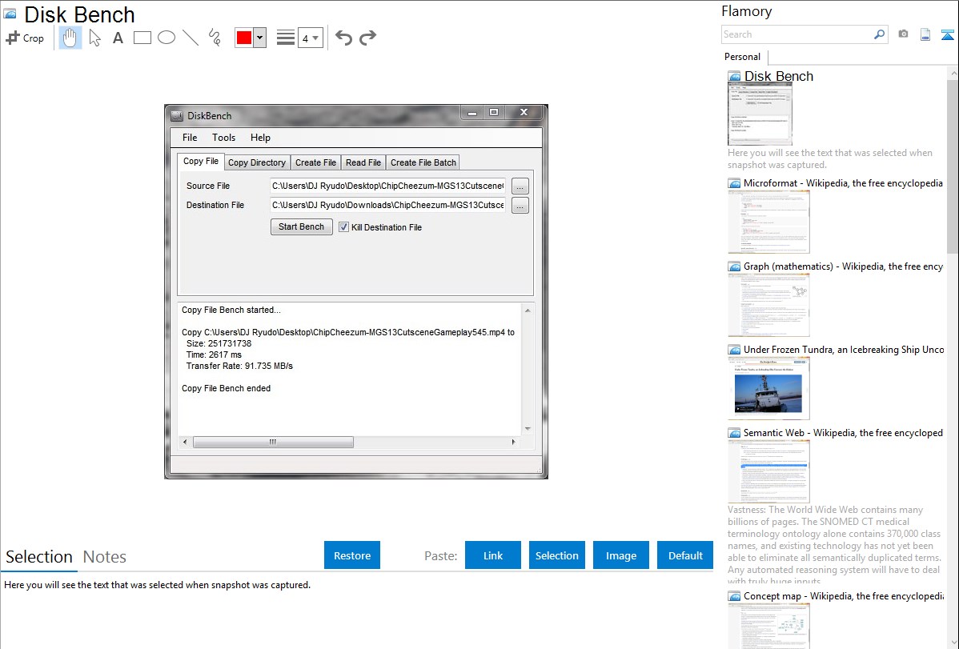Browse for Source File with ... button

click(x=520, y=186)
